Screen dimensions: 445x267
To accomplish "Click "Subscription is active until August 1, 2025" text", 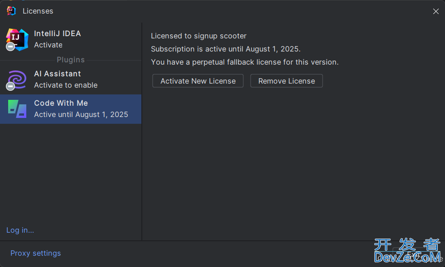I will (226, 49).
